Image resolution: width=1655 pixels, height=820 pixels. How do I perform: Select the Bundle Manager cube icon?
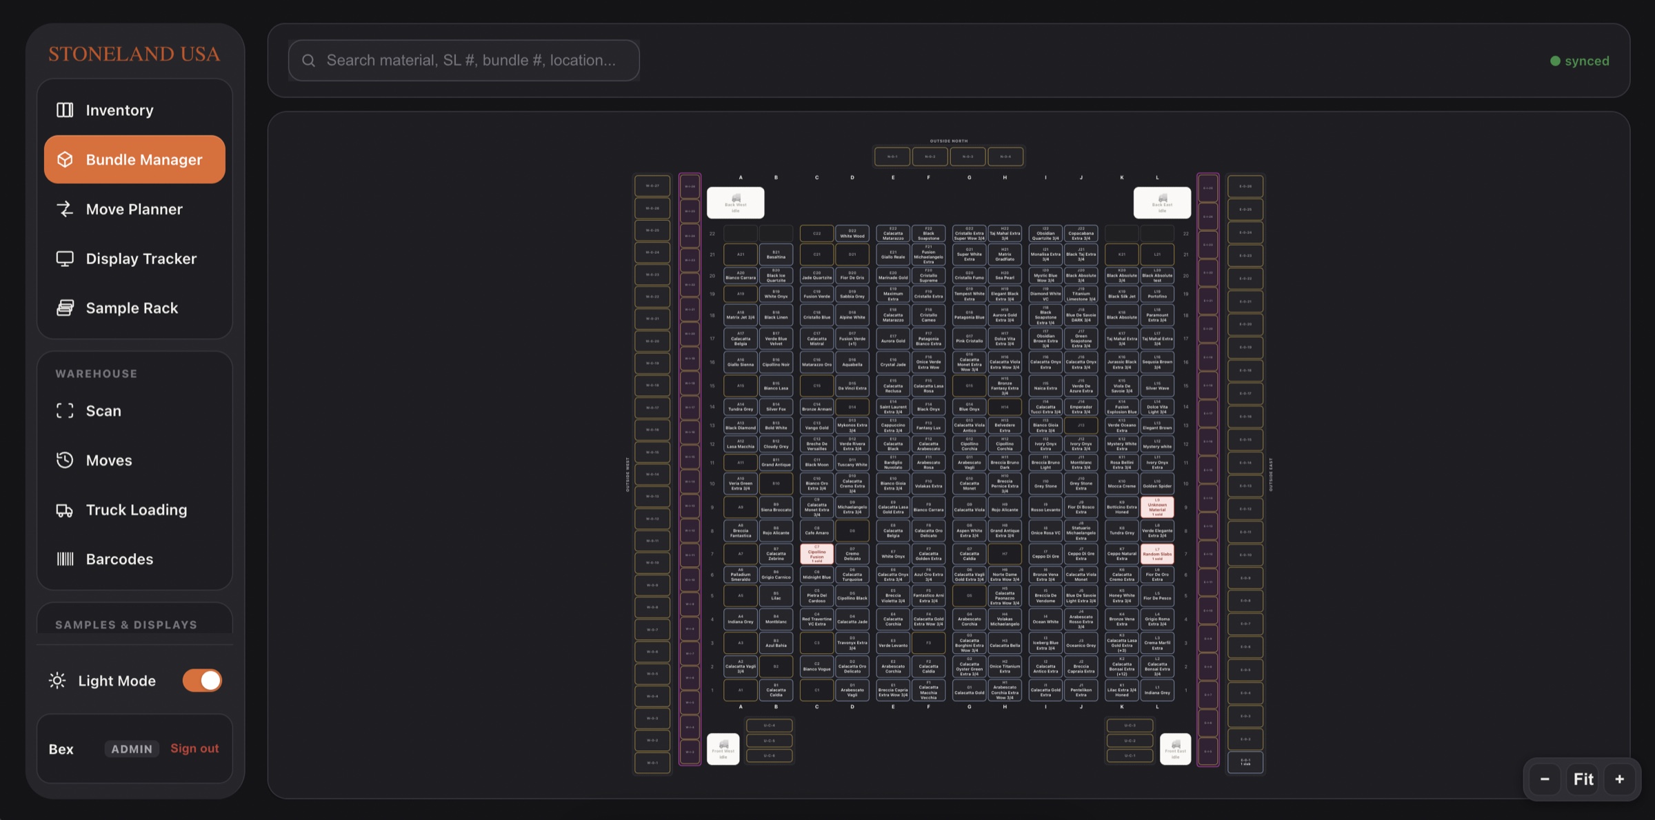[x=65, y=159]
